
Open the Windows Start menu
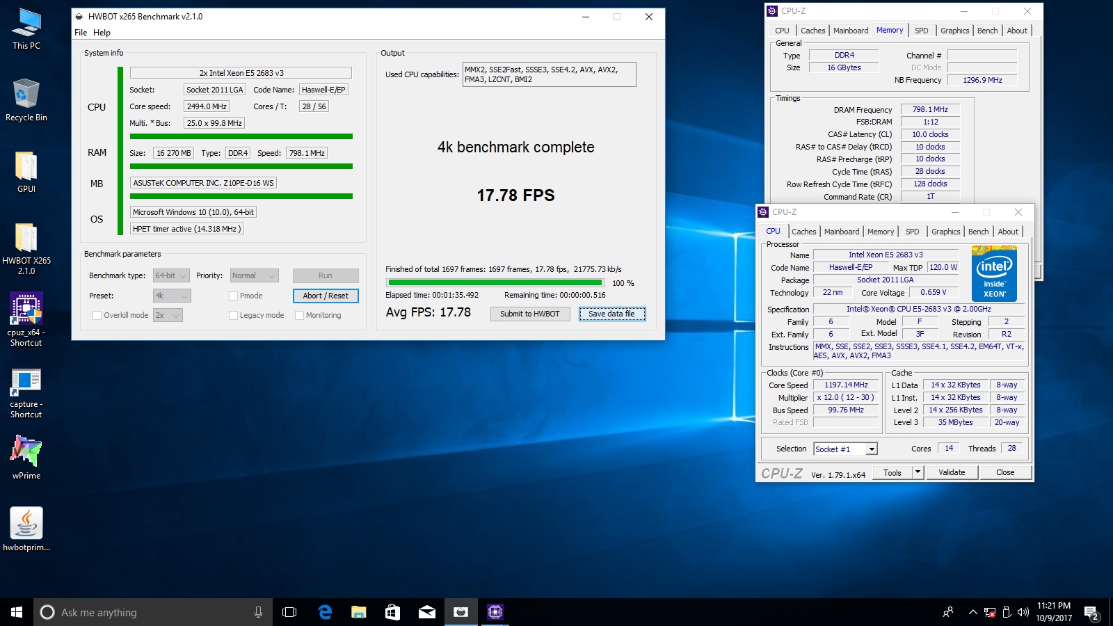coord(17,612)
